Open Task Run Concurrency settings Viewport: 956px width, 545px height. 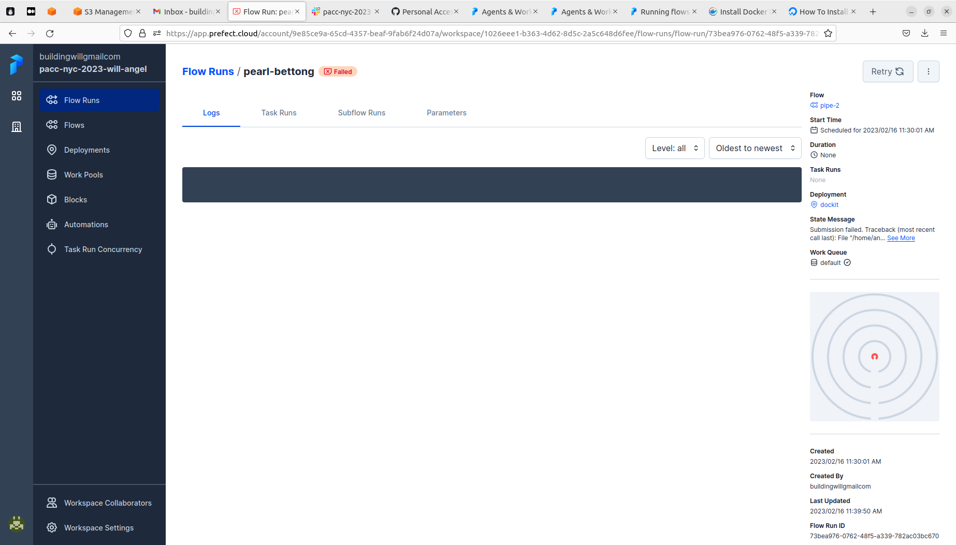52,249
